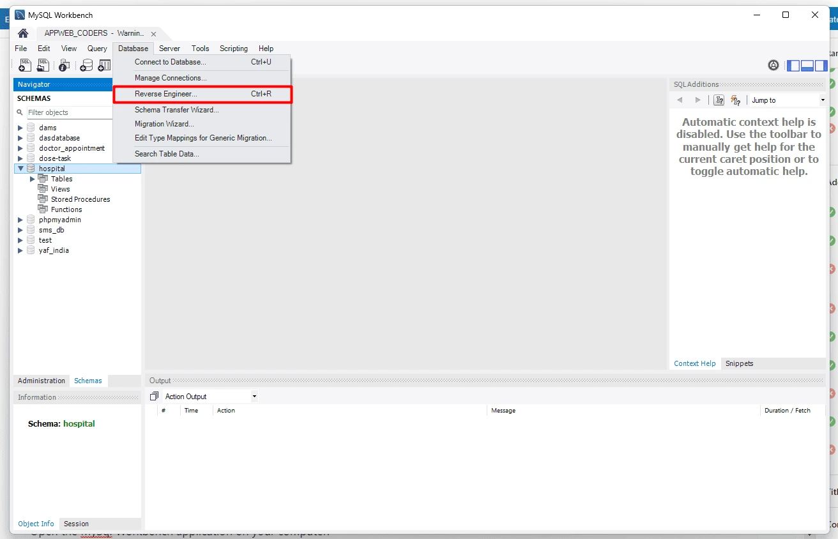Select Reverse Engineer from Database menu
Image resolution: width=838 pixels, height=539 pixels.
(202, 94)
